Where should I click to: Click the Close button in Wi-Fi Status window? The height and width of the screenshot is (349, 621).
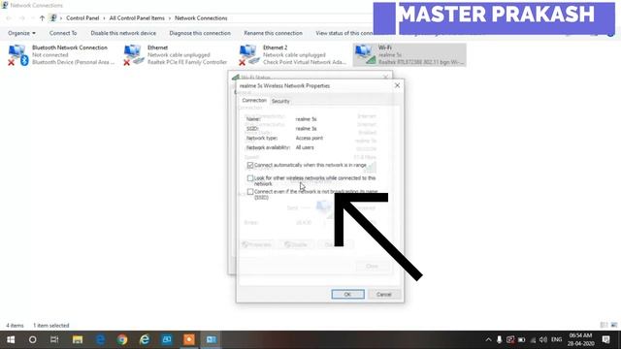pyautogui.click(x=372, y=267)
